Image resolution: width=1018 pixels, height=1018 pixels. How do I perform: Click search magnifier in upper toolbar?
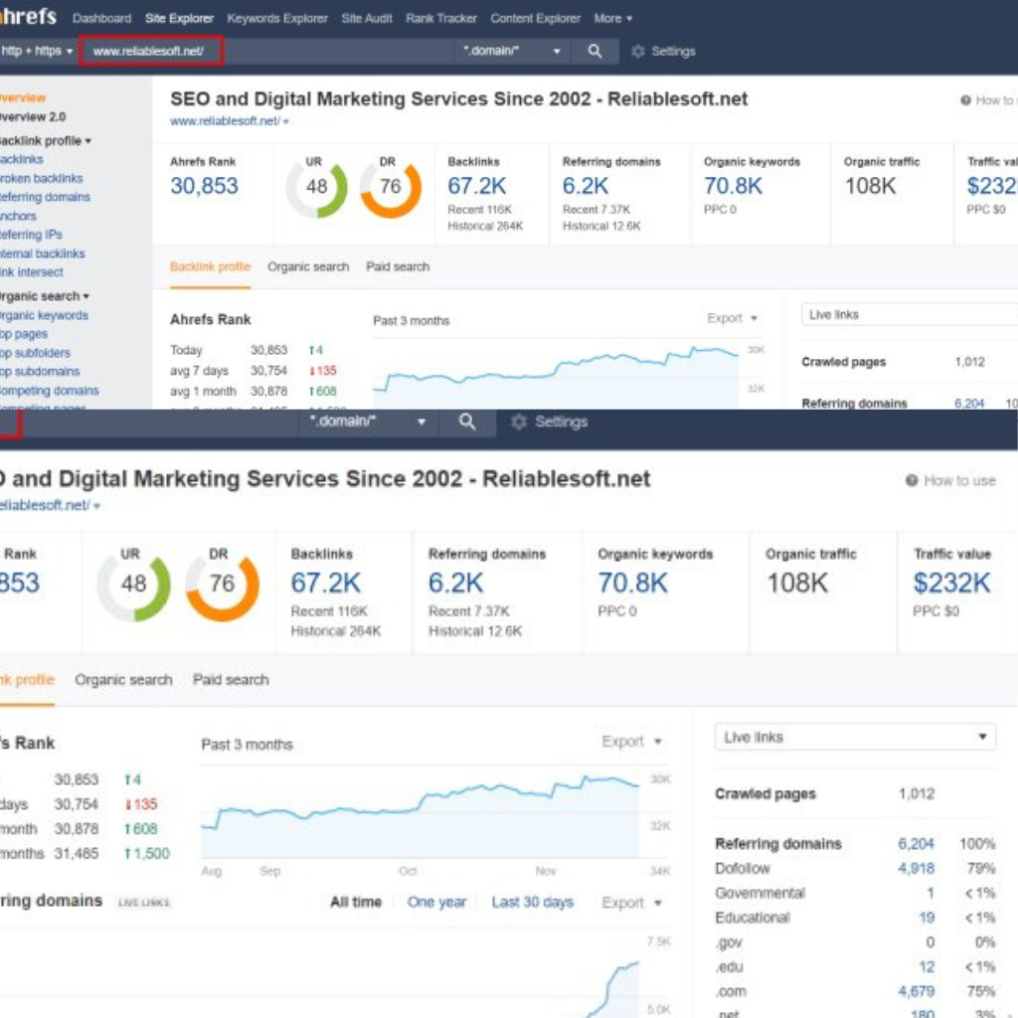tap(594, 52)
